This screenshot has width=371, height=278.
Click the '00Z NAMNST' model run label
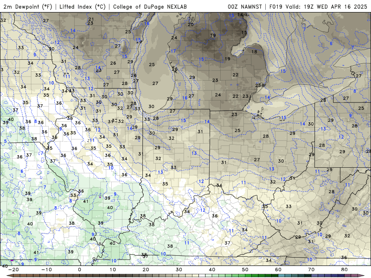click(245, 6)
